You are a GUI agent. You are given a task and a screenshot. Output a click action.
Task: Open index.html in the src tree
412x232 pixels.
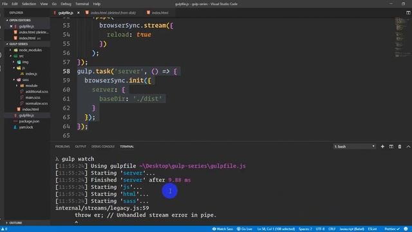click(x=30, y=110)
